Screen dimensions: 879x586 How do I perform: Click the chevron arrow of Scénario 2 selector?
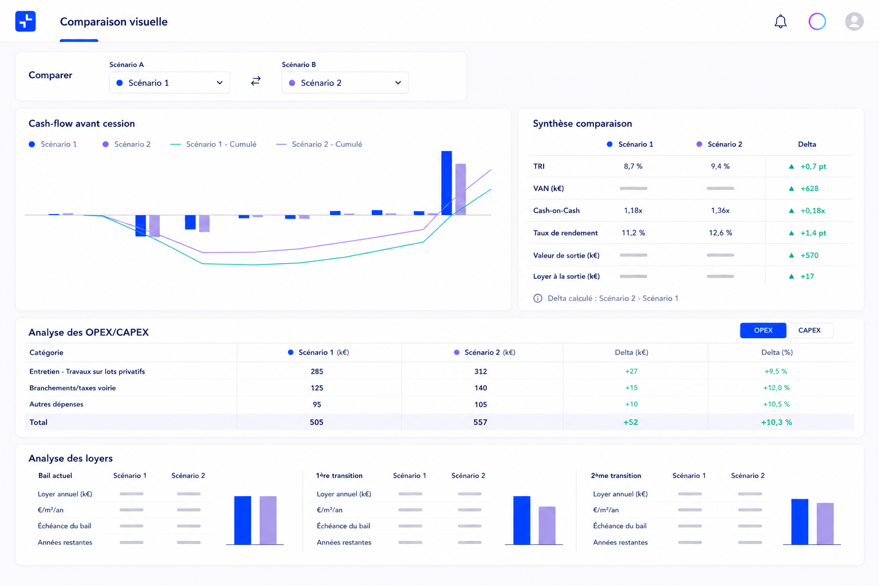coord(398,83)
